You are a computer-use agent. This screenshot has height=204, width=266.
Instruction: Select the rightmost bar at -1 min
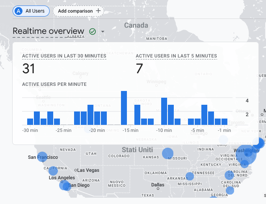tap(224, 121)
